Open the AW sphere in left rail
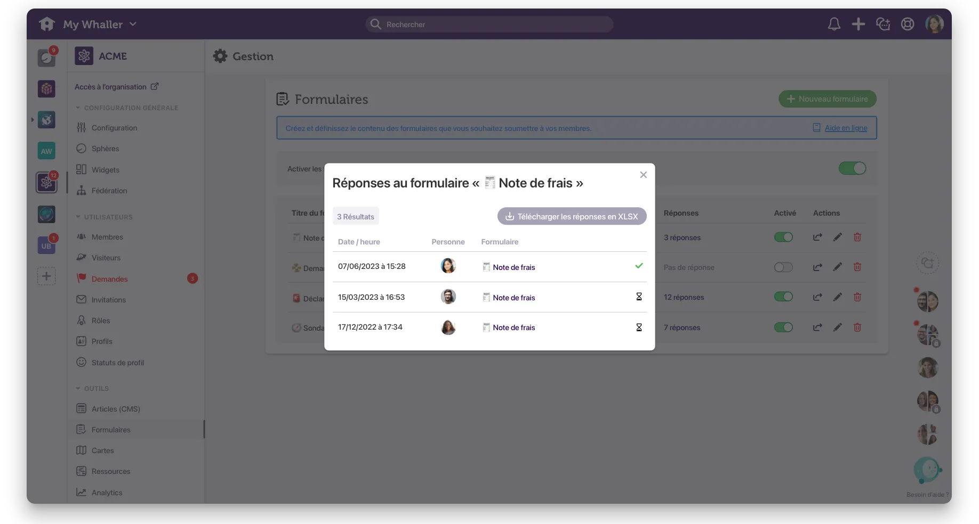979x524 pixels. click(x=46, y=151)
